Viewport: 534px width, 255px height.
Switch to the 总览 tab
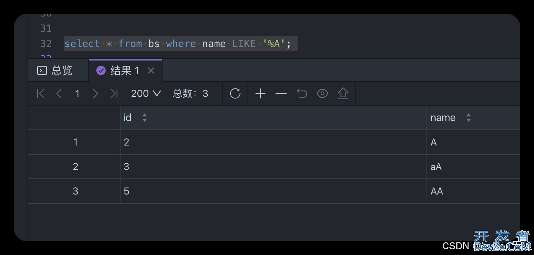[x=58, y=70]
